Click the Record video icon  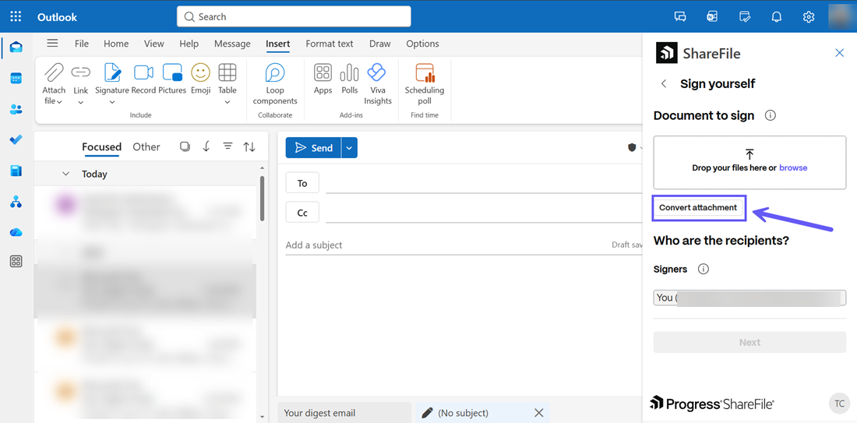coord(144,72)
